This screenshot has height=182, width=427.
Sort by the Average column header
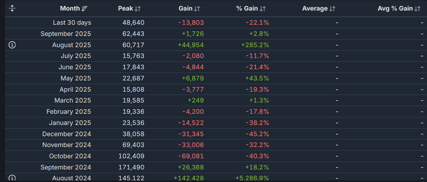pyautogui.click(x=319, y=9)
